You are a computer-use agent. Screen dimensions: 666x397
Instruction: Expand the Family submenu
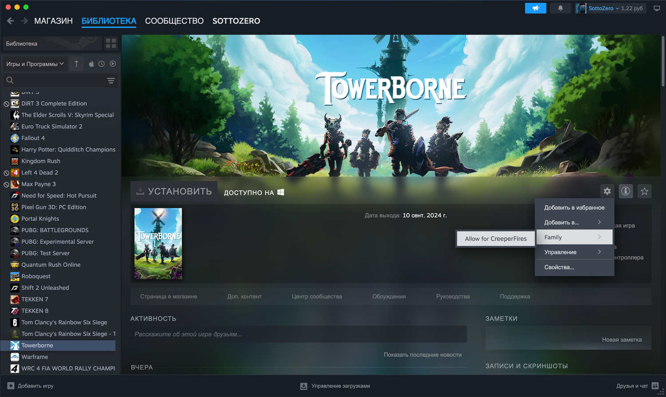(x=575, y=237)
